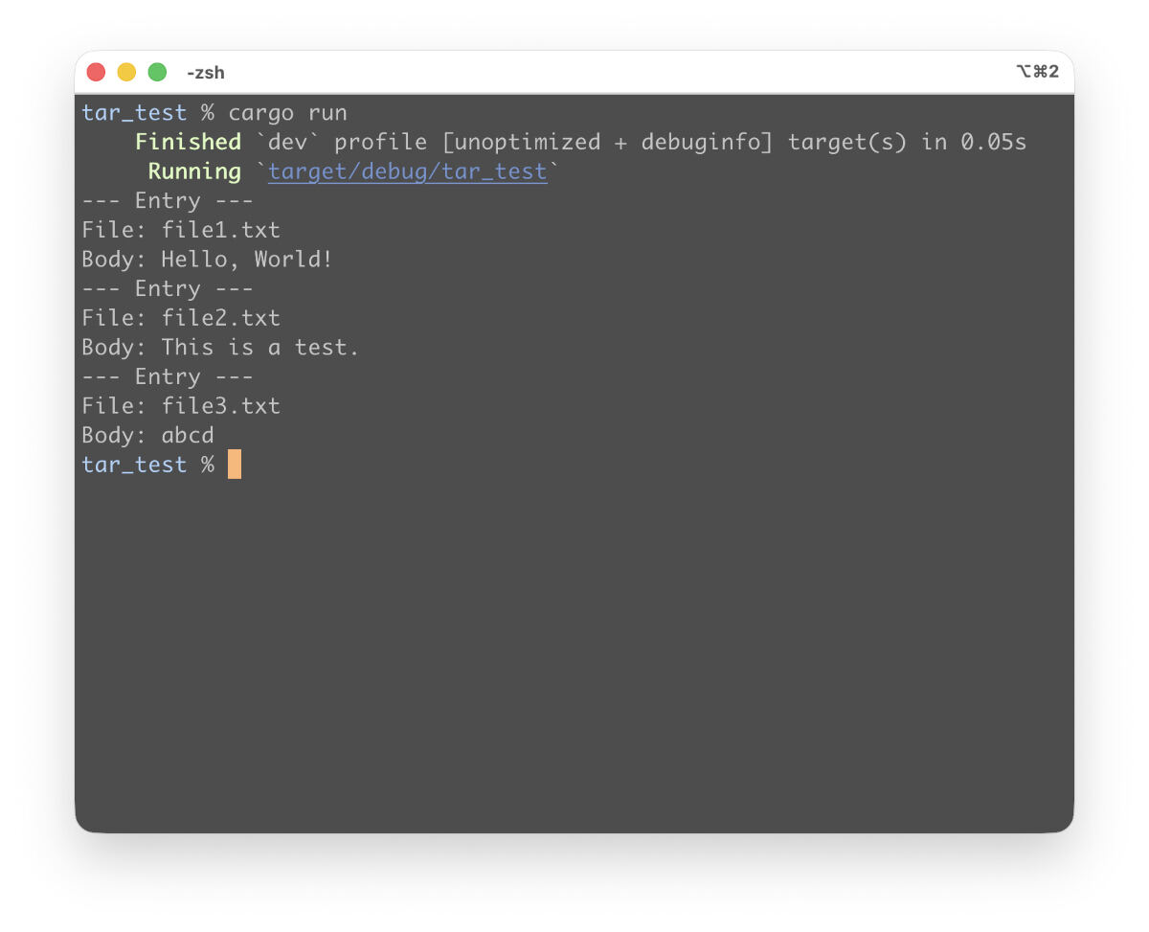This screenshot has height=932, width=1149.
Task: Click the orange cursor block at prompt
Action: pyautogui.click(x=235, y=465)
